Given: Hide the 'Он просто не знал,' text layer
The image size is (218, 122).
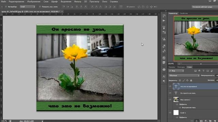Looking at the screenshot, I should point(170,93).
